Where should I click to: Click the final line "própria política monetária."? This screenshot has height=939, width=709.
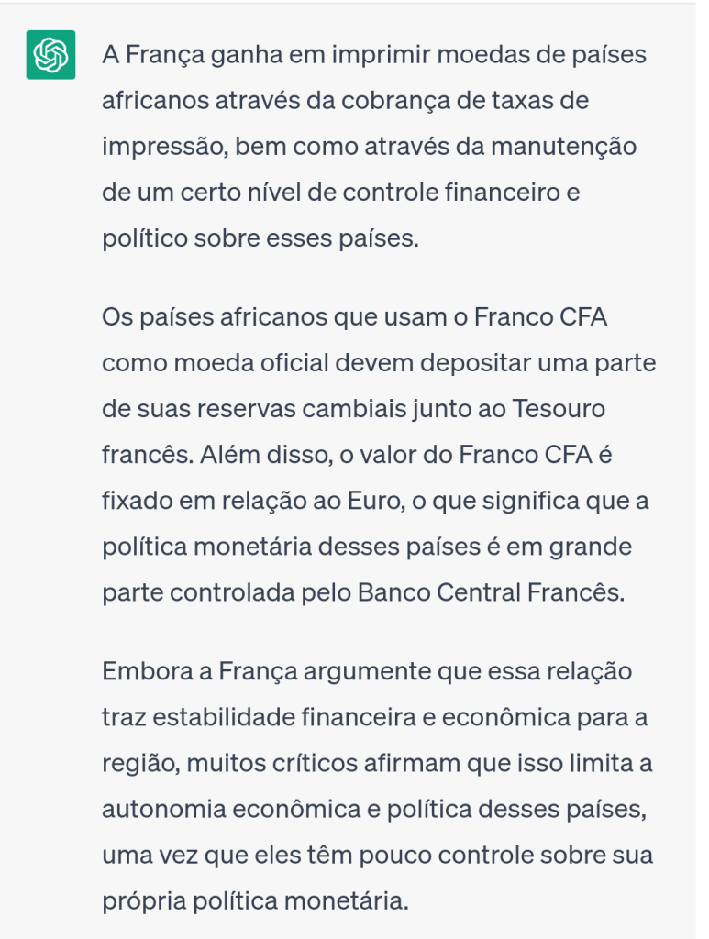pyautogui.click(x=254, y=900)
